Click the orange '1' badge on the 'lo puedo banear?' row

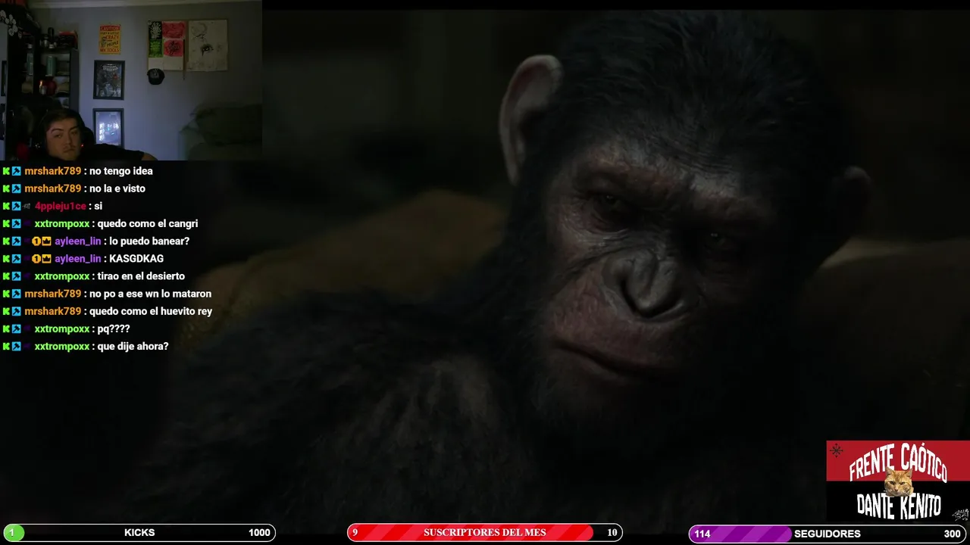coord(36,241)
